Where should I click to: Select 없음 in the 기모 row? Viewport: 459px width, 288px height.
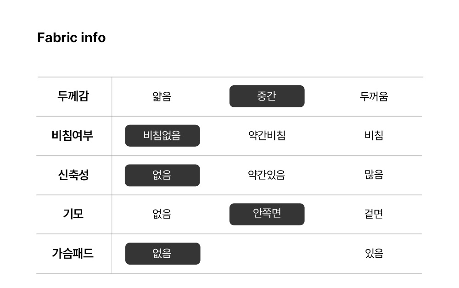pos(162,214)
